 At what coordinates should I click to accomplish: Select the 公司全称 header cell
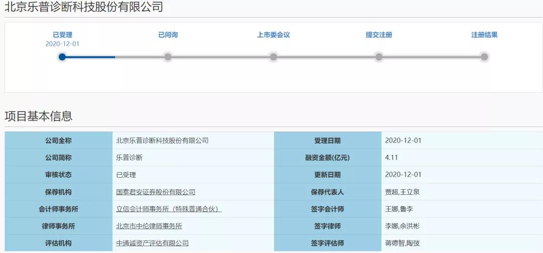[58, 141]
